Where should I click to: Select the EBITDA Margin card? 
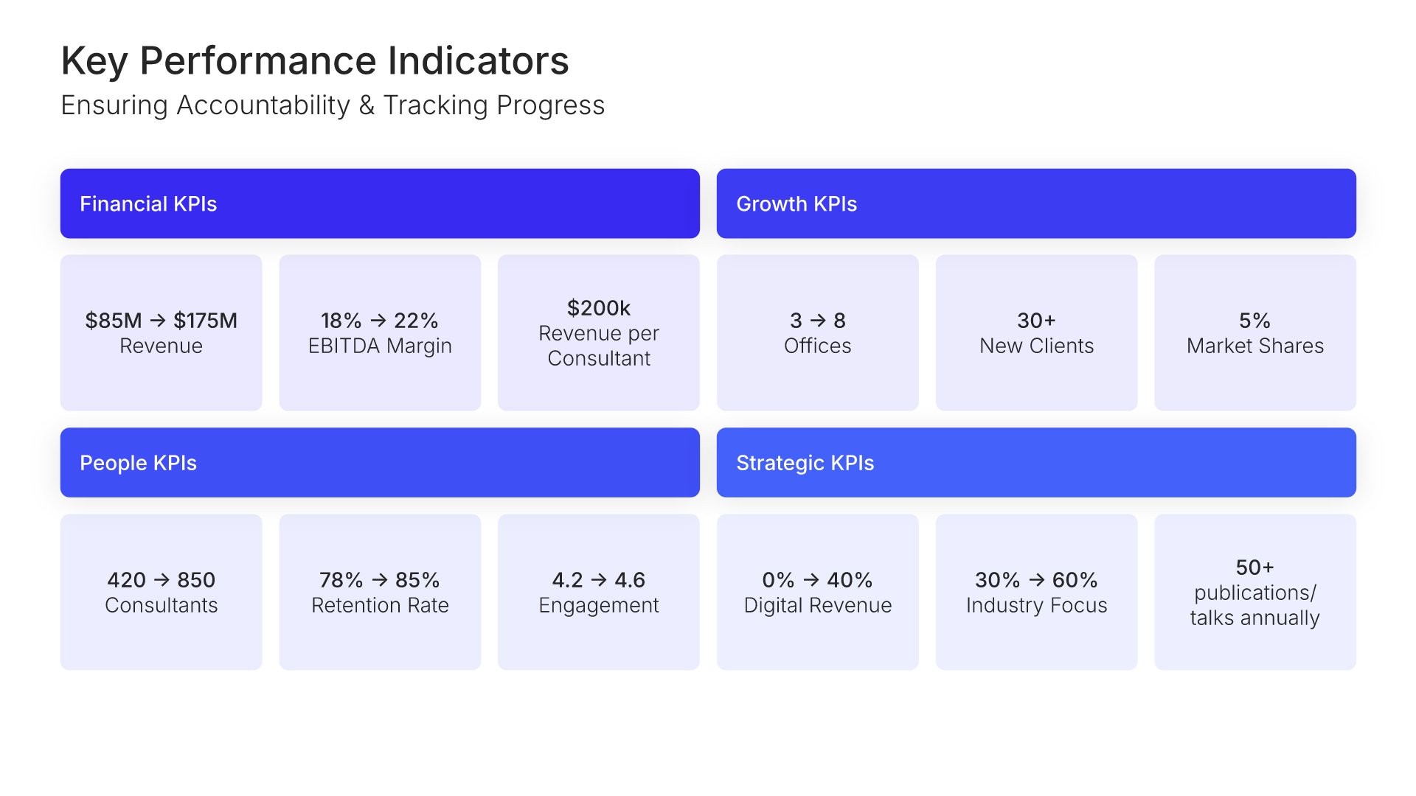pos(380,333)
